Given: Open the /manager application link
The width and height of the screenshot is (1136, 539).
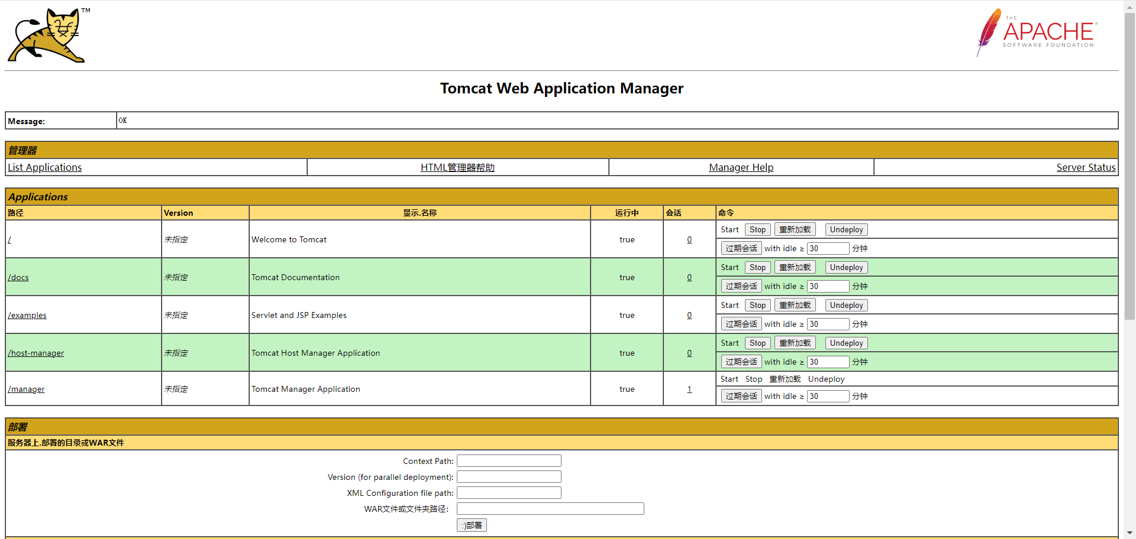Looking at the screenshot, I should pos(26,389).
